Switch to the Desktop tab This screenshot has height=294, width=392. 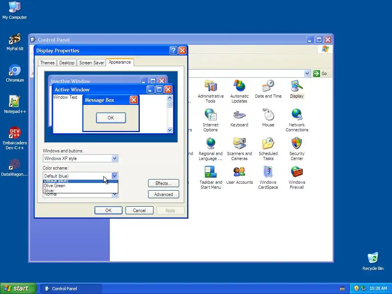pyautogui.click(x=67, y=63)
